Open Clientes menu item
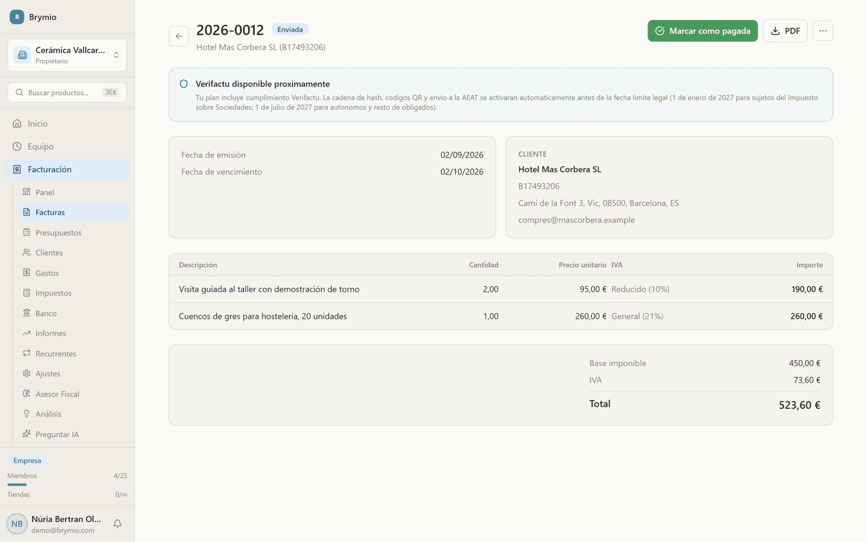This screenshot has height=542, width=867. click(x=73, y=253)
